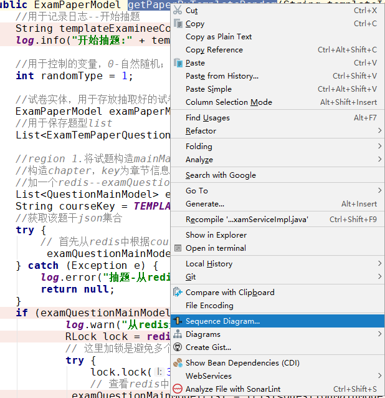This screenshot has width=385, height=398.
Task: Choose Copy as Plain Text
Action: pyautogui.click(x=277, y=37)
